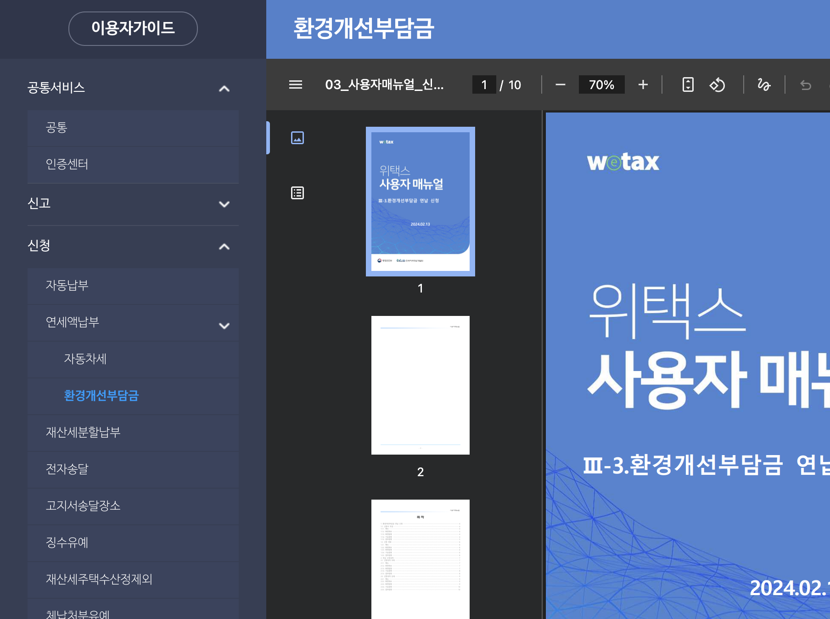The height and width of the screenshot is (619, 830).
Task: Select page 1 thumbnail
Action: tap(421, 202)
